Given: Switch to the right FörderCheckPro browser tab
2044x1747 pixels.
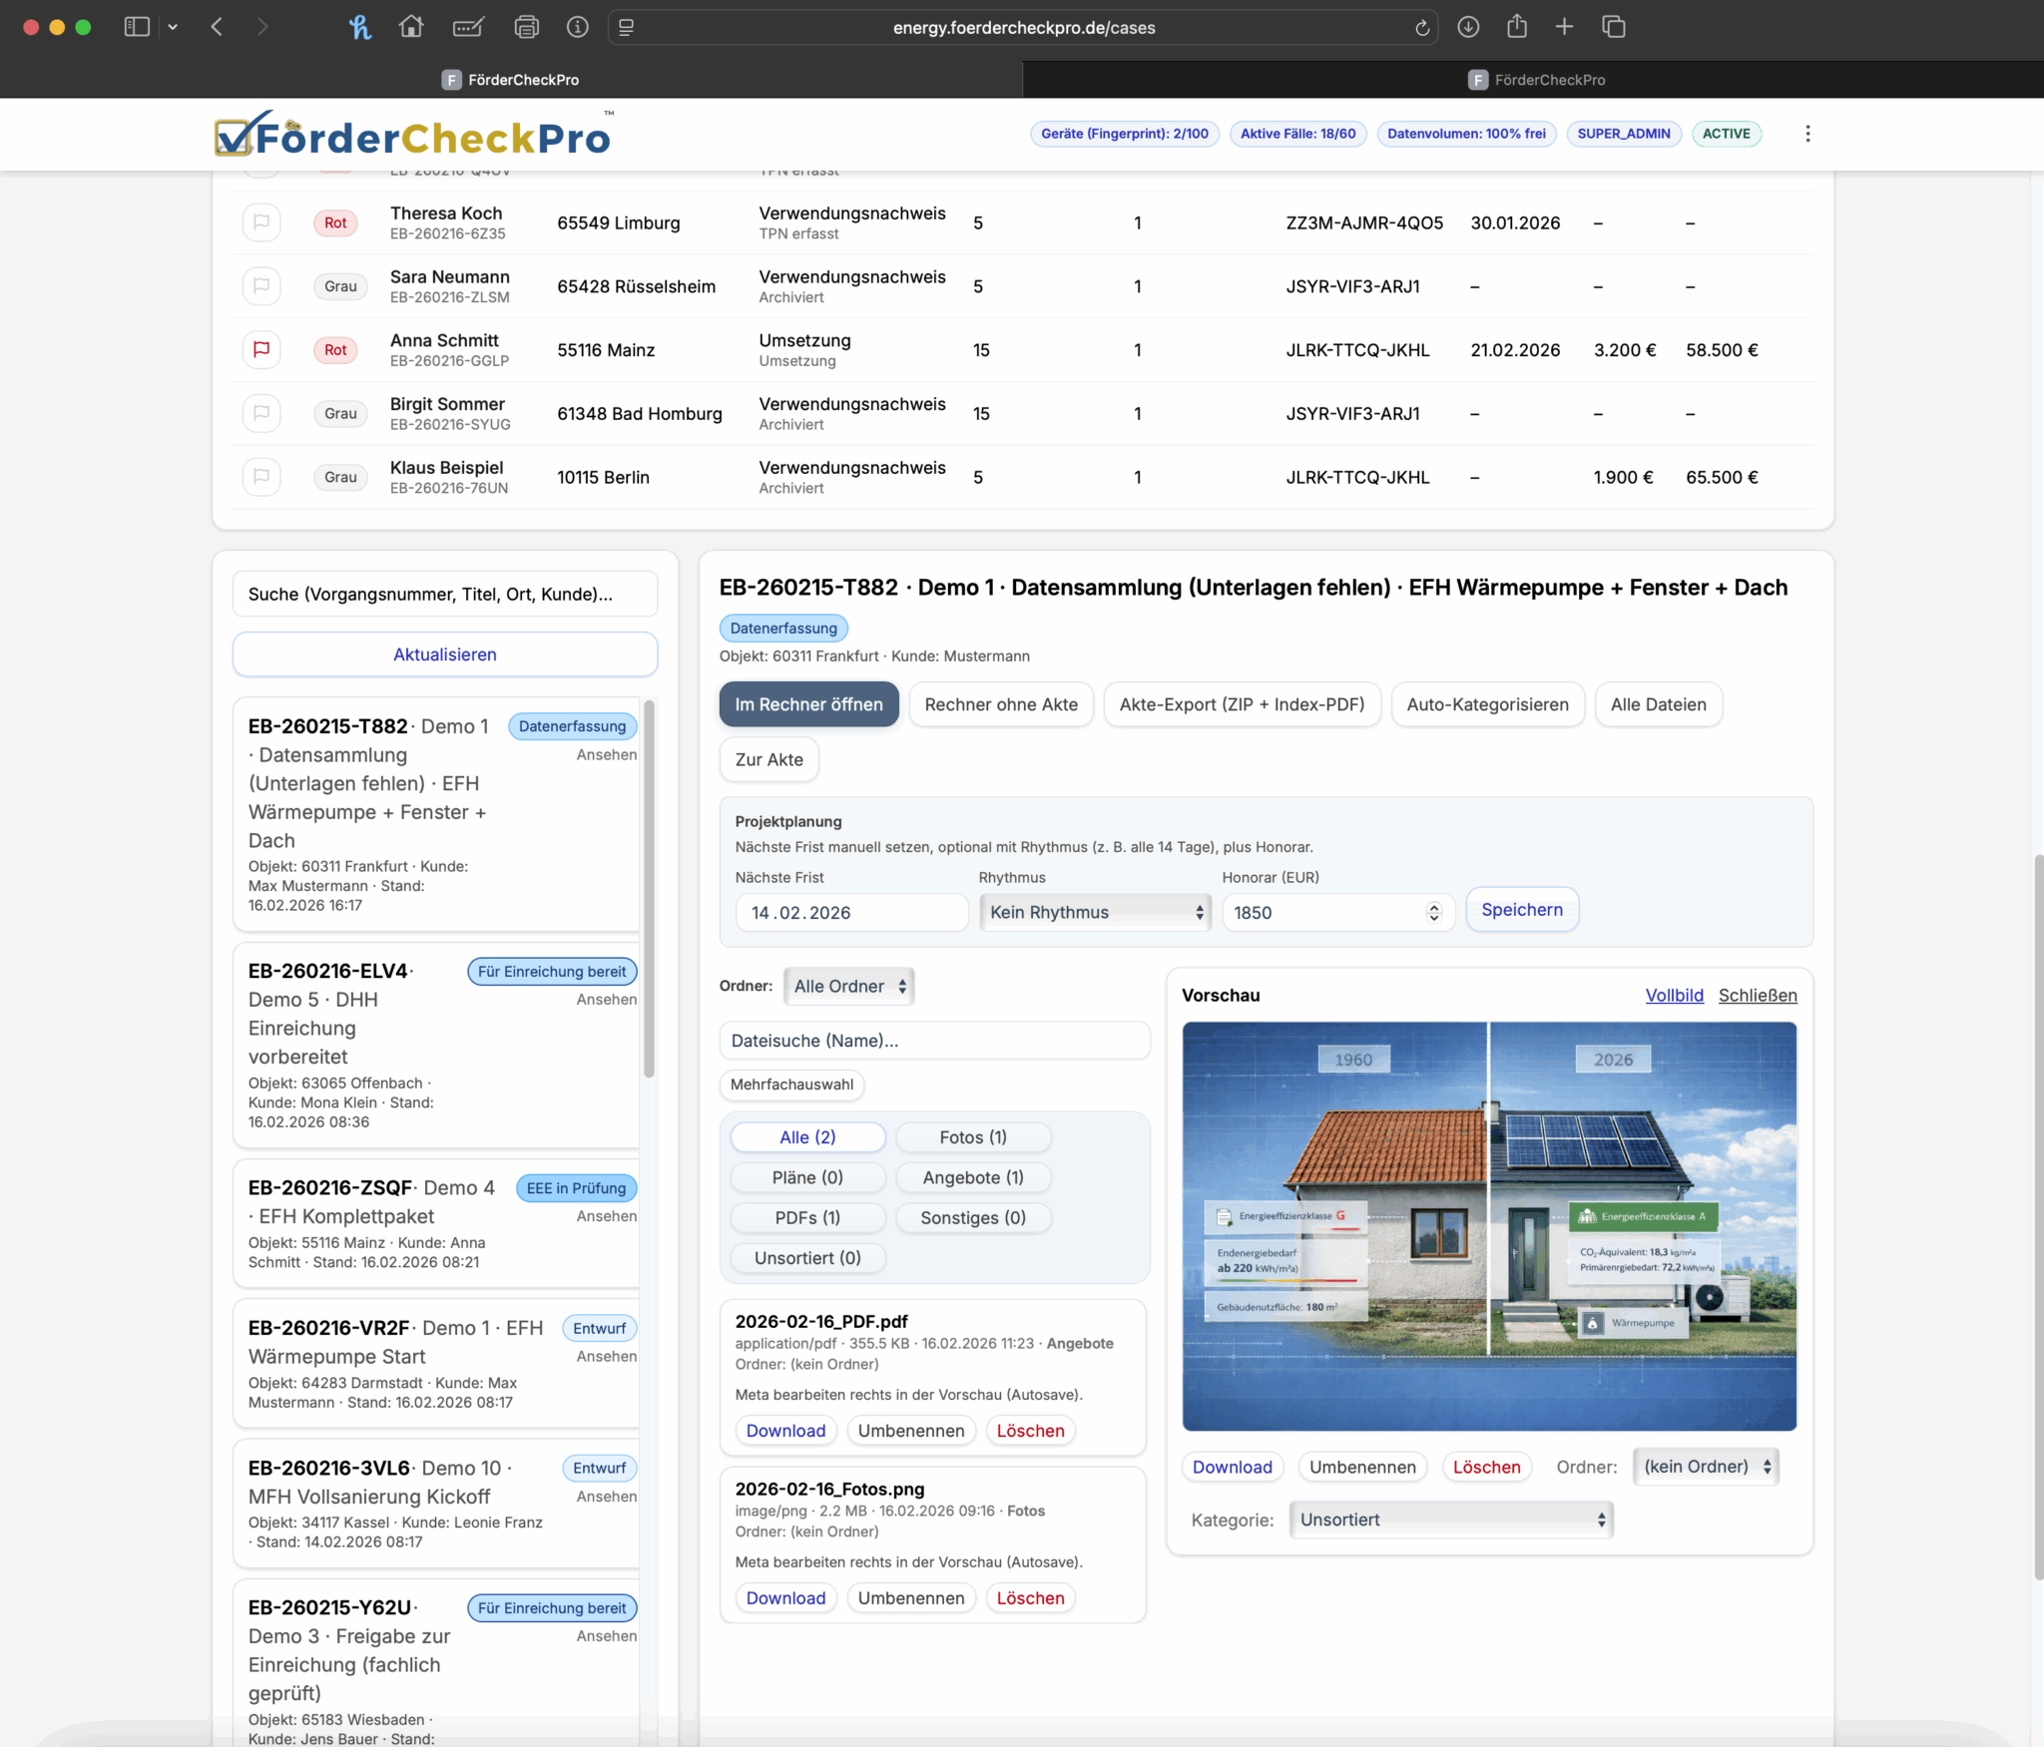Looking at the screenshot, I should click(1537, 79).
